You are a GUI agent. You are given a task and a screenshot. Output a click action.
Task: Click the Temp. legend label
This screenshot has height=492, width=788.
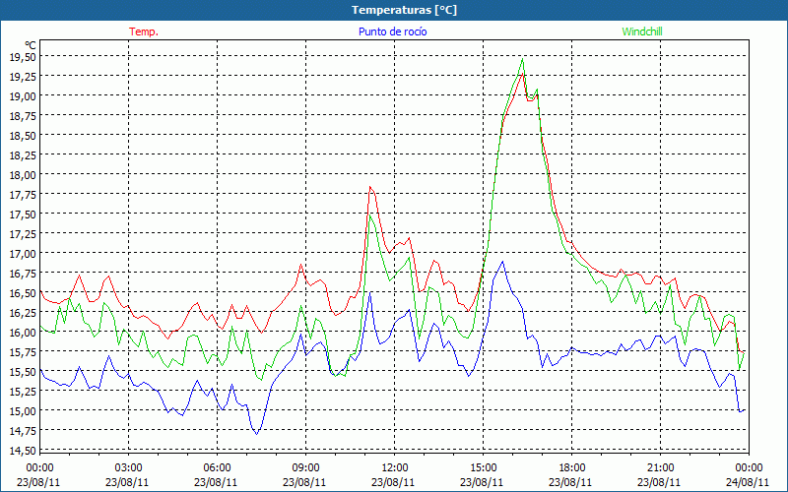tap(144, 31)
